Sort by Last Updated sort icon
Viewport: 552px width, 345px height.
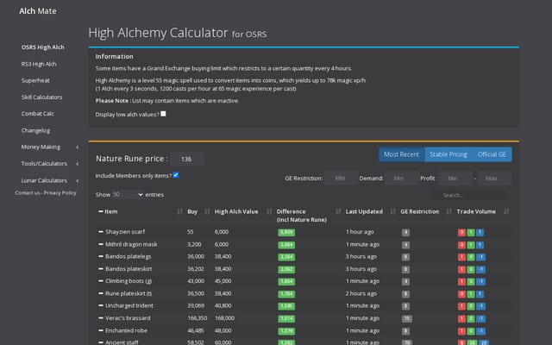393,211
